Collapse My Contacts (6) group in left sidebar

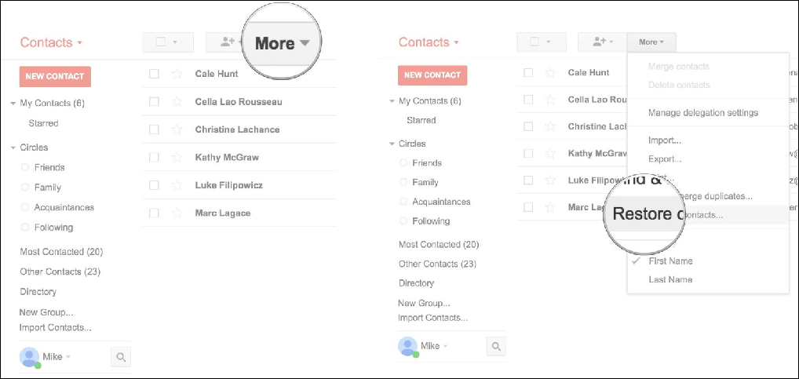coord(13,104)
